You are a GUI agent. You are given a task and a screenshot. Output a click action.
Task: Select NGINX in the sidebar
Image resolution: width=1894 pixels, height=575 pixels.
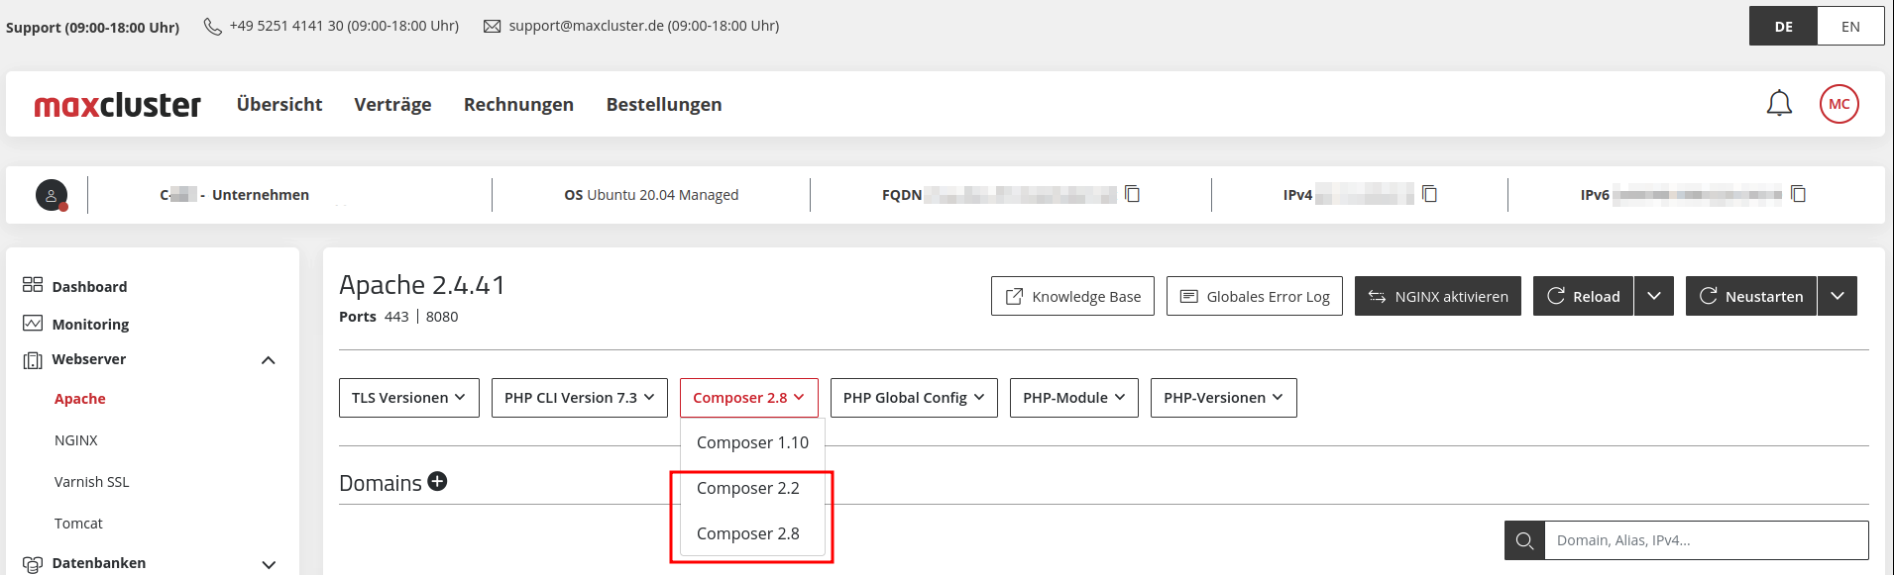(76, 439)
